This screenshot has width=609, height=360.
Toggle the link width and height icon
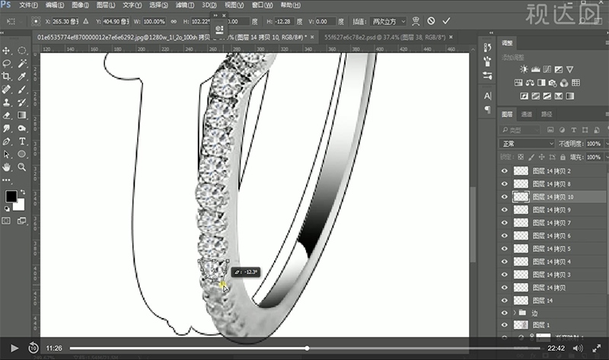click(x=174, y=21)
